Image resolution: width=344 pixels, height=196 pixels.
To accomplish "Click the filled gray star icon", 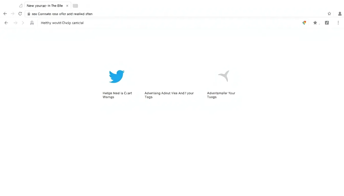I will click(x=315, y=23).
